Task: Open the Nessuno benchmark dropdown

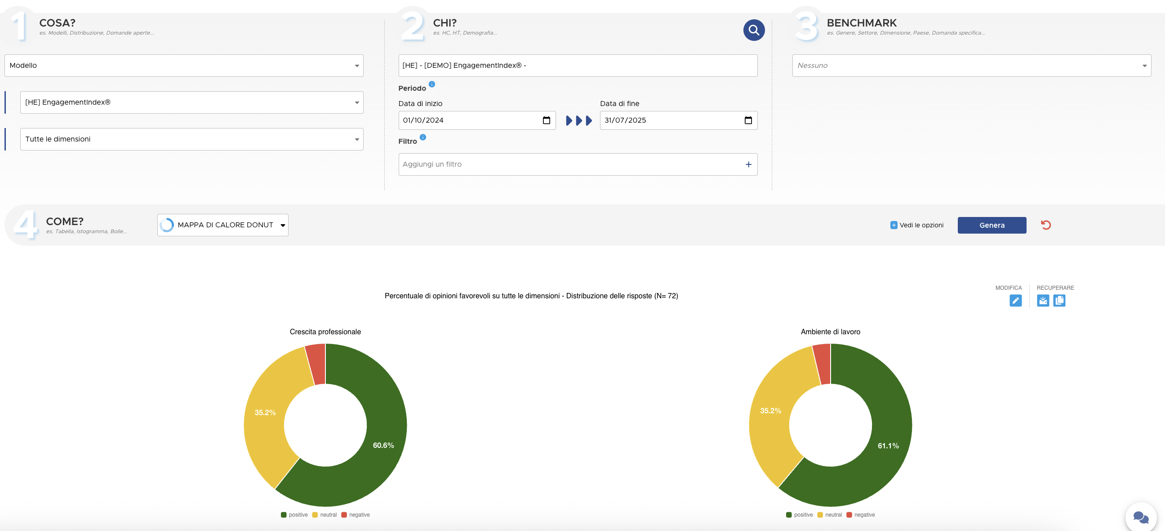Action: click(x=971, y=66)
